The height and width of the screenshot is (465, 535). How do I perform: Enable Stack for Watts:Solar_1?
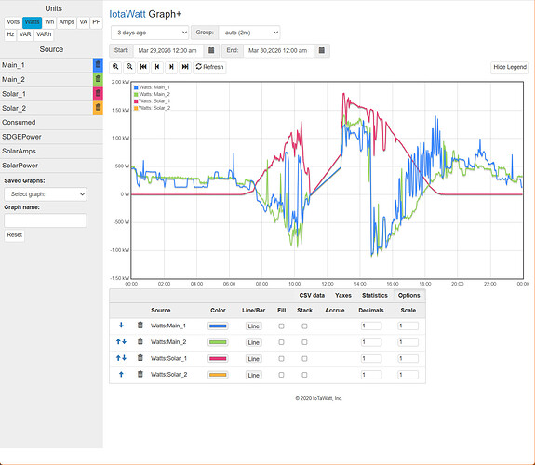[304, 359]
